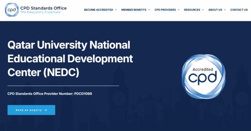Screen dimensions: 251x131
Task: Click the CPD Standards Office logo icon
Action: [x=12, y=10]
